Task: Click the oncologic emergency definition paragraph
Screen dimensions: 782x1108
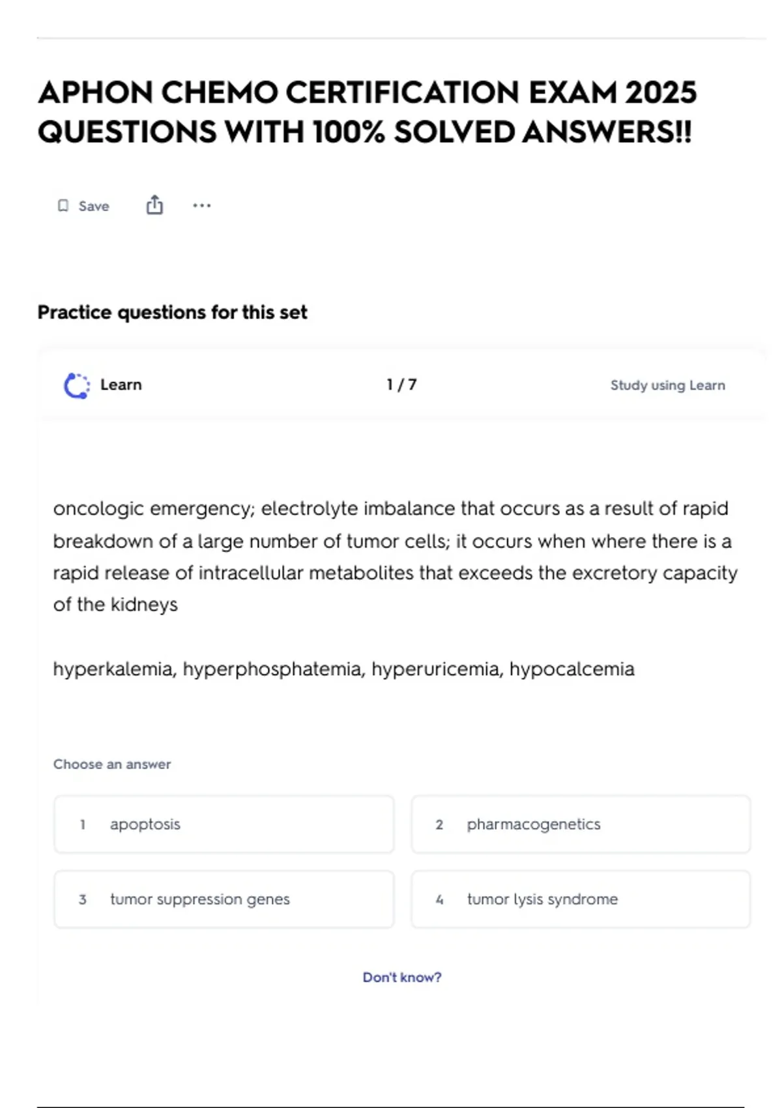Action: click(395, 557)
